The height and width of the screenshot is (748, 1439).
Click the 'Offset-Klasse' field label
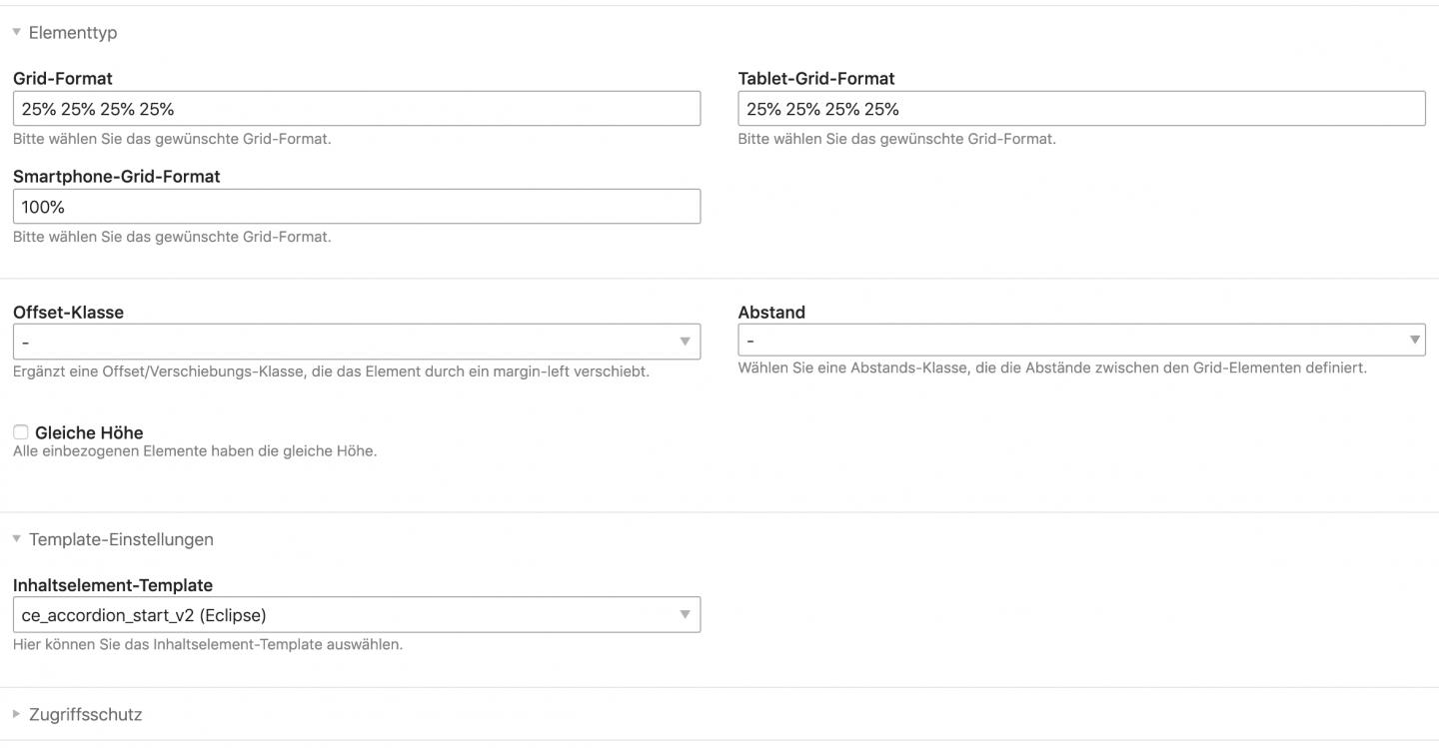click(68, 312)
